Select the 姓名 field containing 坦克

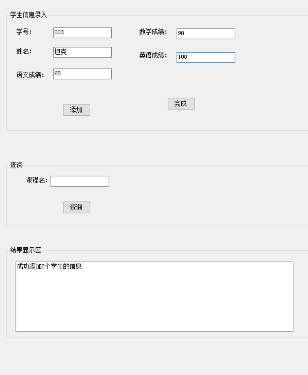click(82, 52)
